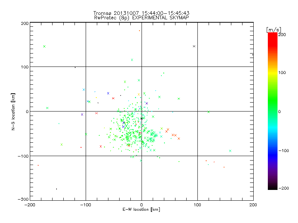The width and height of the screenshot is (298, 223).
Task: Click the title line "Tromsø 20131007 15:44:00-15:45:43"
Action: tap(141, 13)
